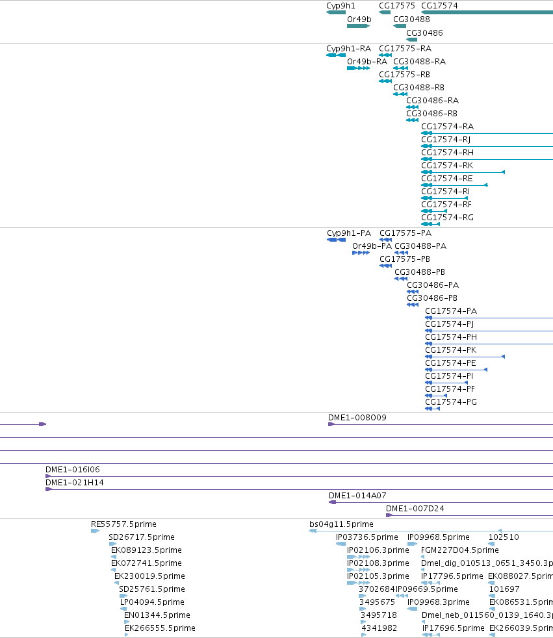Select EST label EK230019.5prime
Viewport: 553px width, 638px height.
click(x=149, y=576)
